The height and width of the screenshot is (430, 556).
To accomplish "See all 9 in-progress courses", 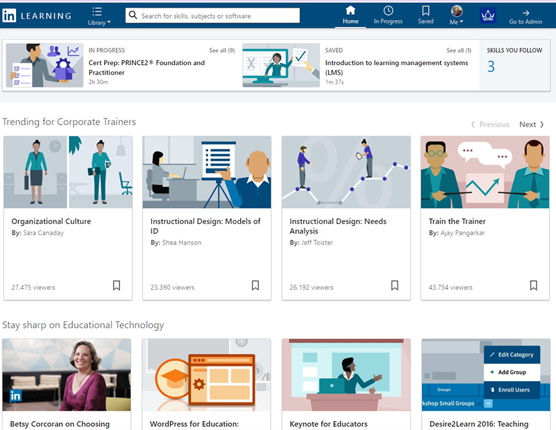I will point(222,50).
